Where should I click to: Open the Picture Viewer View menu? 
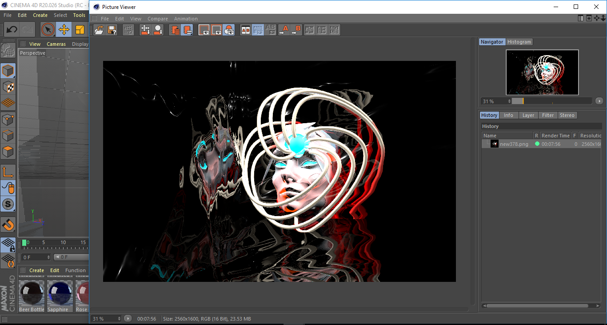pos(136,19)
